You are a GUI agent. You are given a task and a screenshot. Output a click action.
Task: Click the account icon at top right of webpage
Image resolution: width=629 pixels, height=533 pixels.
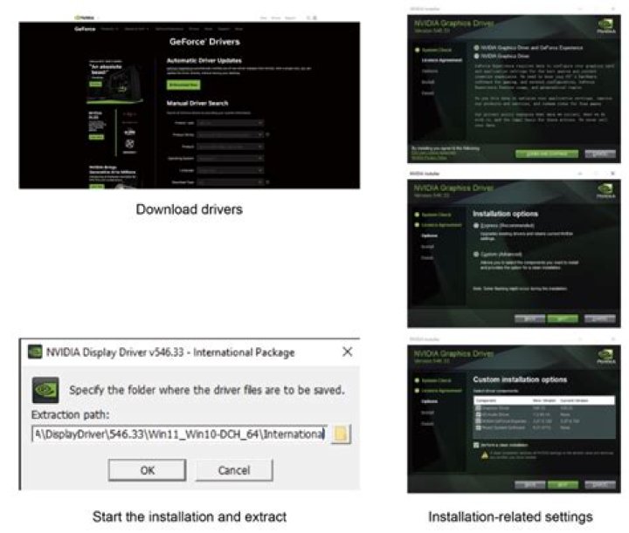pos(315,18)
